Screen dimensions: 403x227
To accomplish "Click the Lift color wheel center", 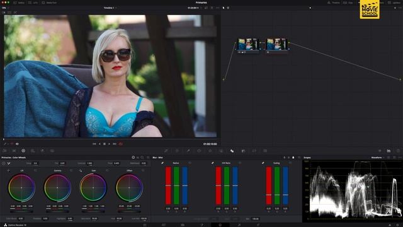I will [21, 188].
